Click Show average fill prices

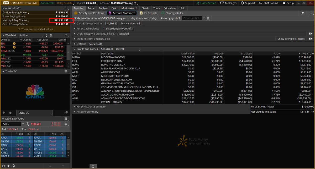[291, 39]
